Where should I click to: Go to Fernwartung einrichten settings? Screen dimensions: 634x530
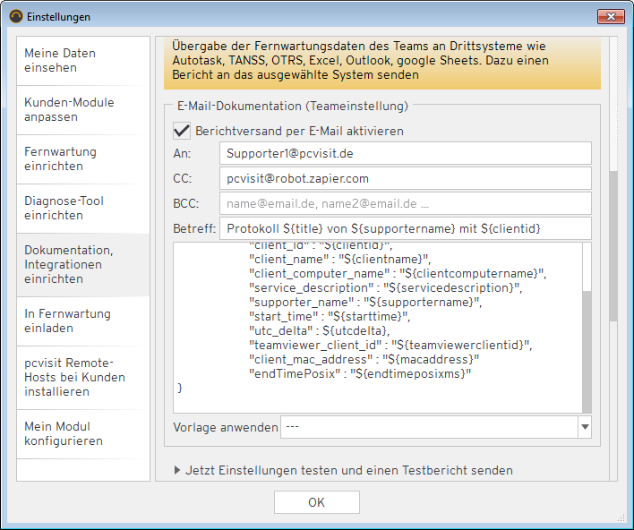click(x=83, y=158)
